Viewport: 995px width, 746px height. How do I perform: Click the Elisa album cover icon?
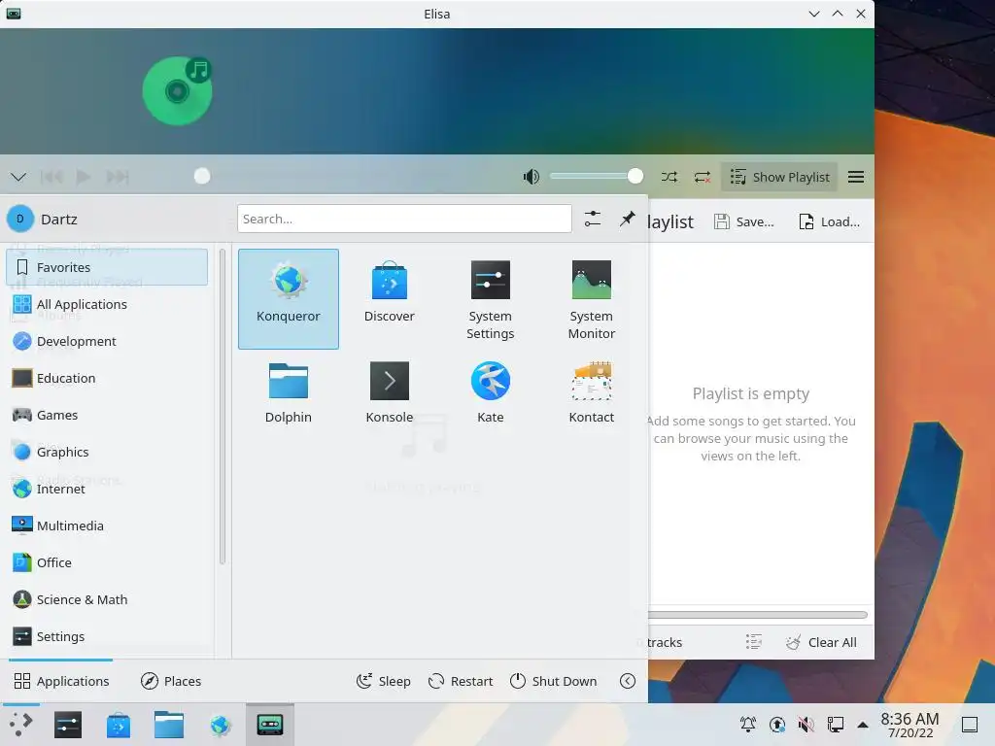[x=178, y=90]
